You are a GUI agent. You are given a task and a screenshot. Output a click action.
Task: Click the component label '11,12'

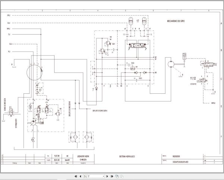click(x=193, y=78)
